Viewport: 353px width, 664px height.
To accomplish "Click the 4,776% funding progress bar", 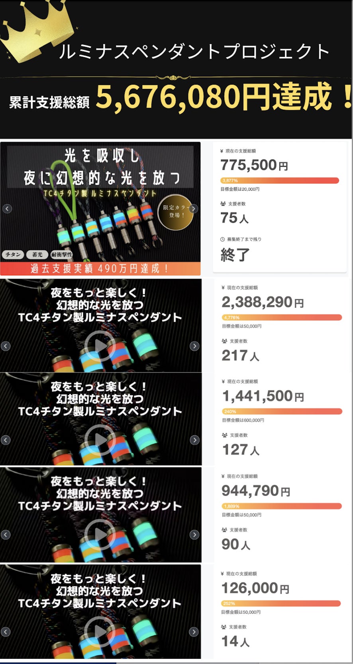I will click(282, 318).
